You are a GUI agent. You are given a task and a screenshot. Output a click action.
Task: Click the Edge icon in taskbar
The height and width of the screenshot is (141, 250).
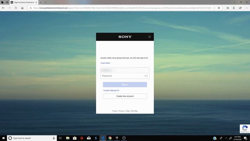[103, 138]
